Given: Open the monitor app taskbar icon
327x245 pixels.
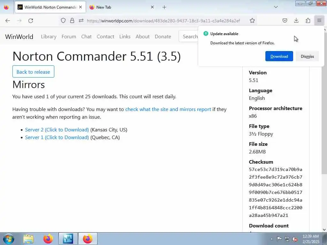Looking at the screenshot, I should tap(68, 239).
